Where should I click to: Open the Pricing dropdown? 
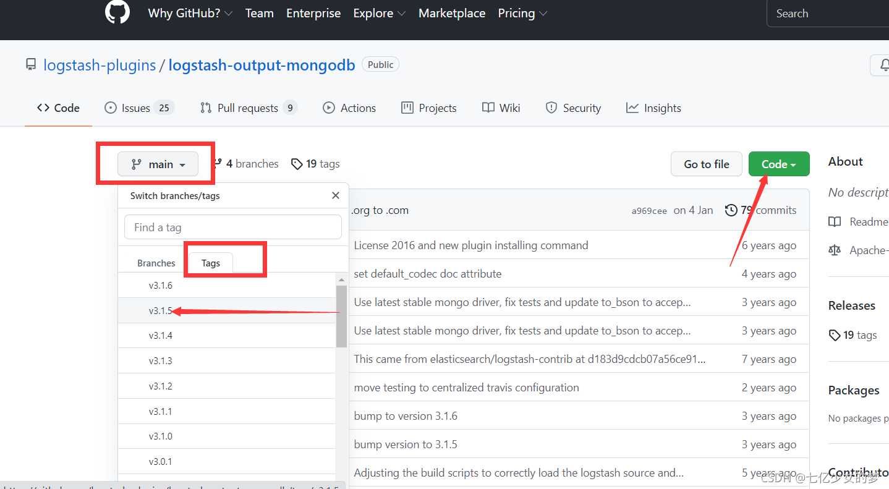(522, 13)
